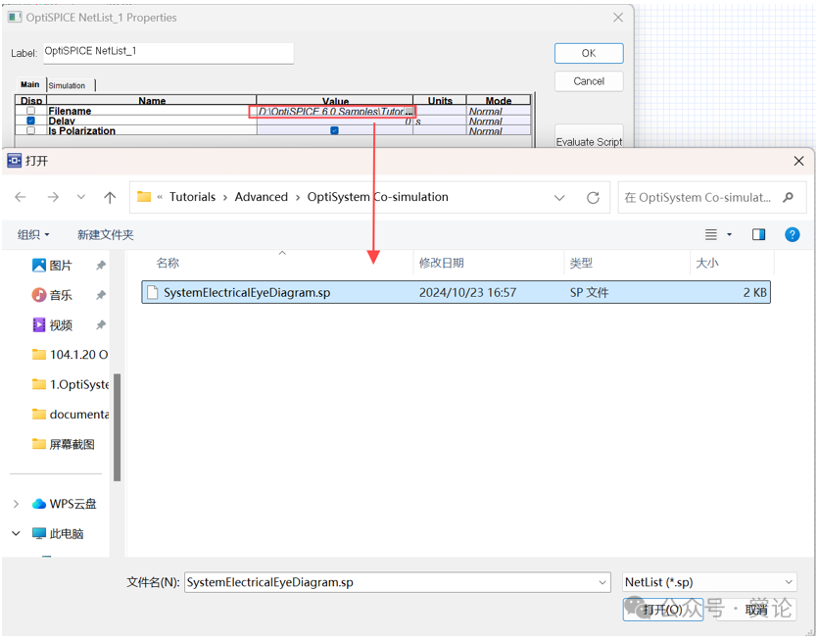This screenshot has height=640, width=818.
Task: Toggle the Filename Disp checkbox
Action: coord(30,111)
